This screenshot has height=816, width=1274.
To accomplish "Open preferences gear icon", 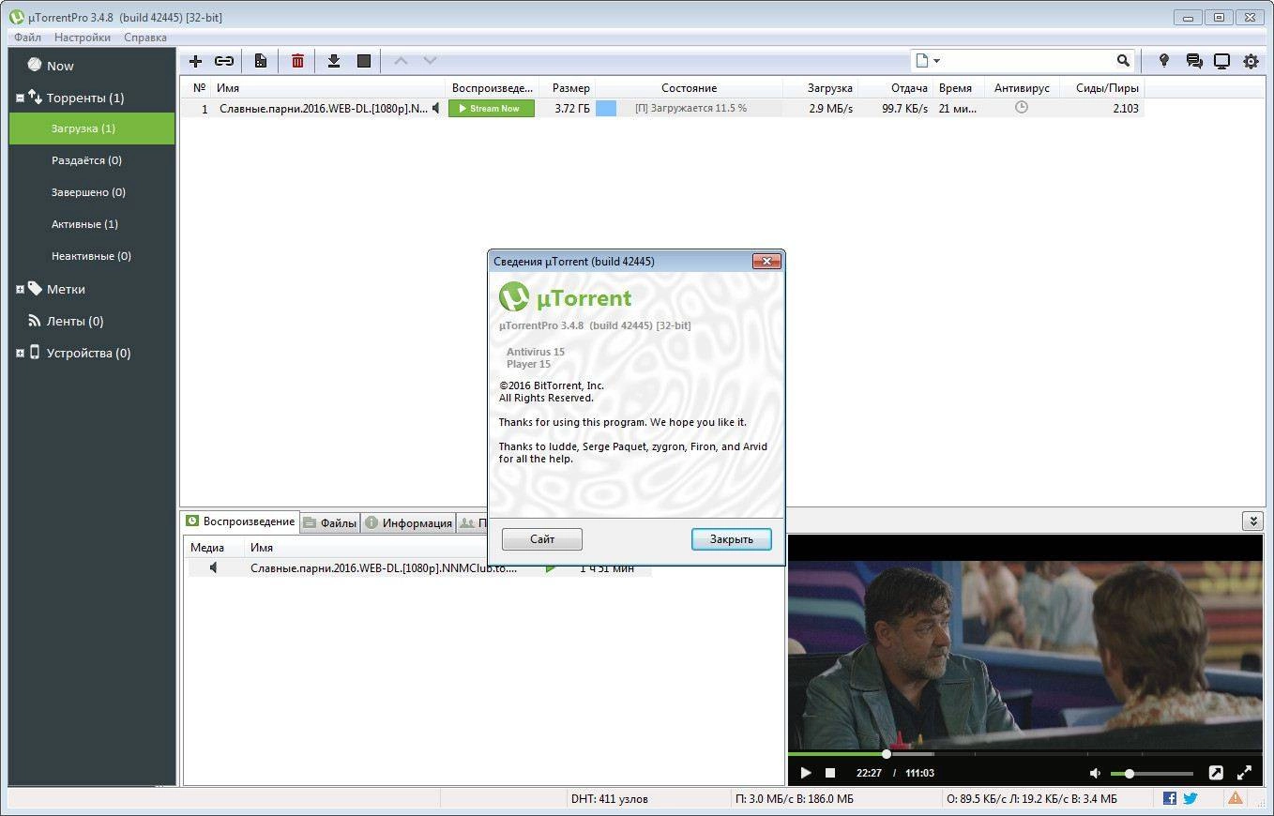I will click(x=1251, y=61).
